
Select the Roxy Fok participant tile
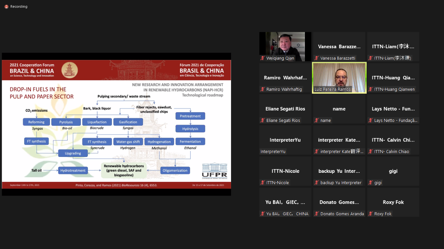tap(393, 203)
